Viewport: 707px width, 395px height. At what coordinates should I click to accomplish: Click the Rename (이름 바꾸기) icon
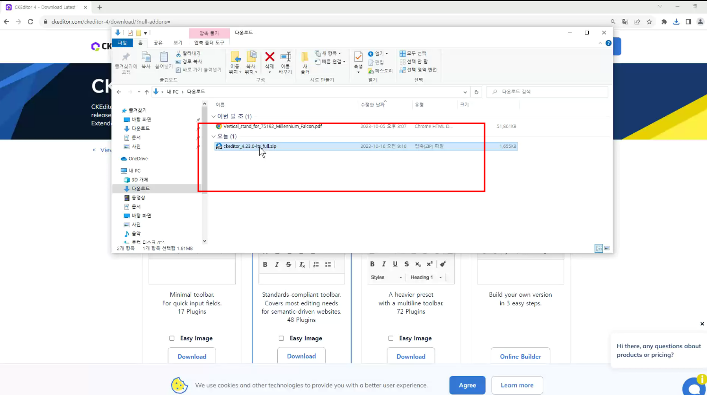285,57
